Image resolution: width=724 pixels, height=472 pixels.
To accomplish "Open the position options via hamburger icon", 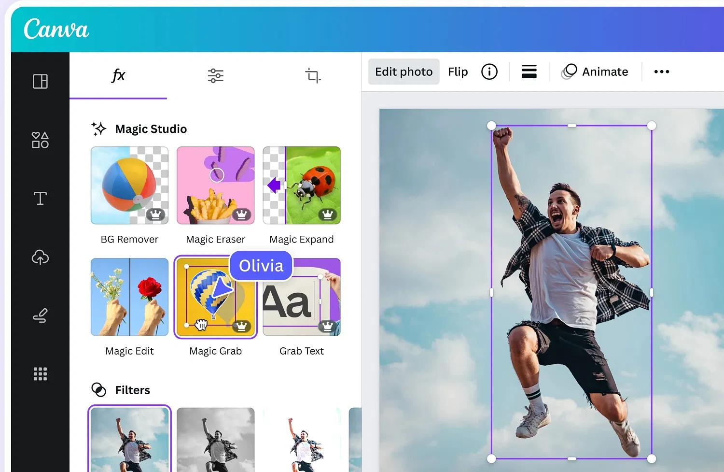I will (x=529, y=72).
